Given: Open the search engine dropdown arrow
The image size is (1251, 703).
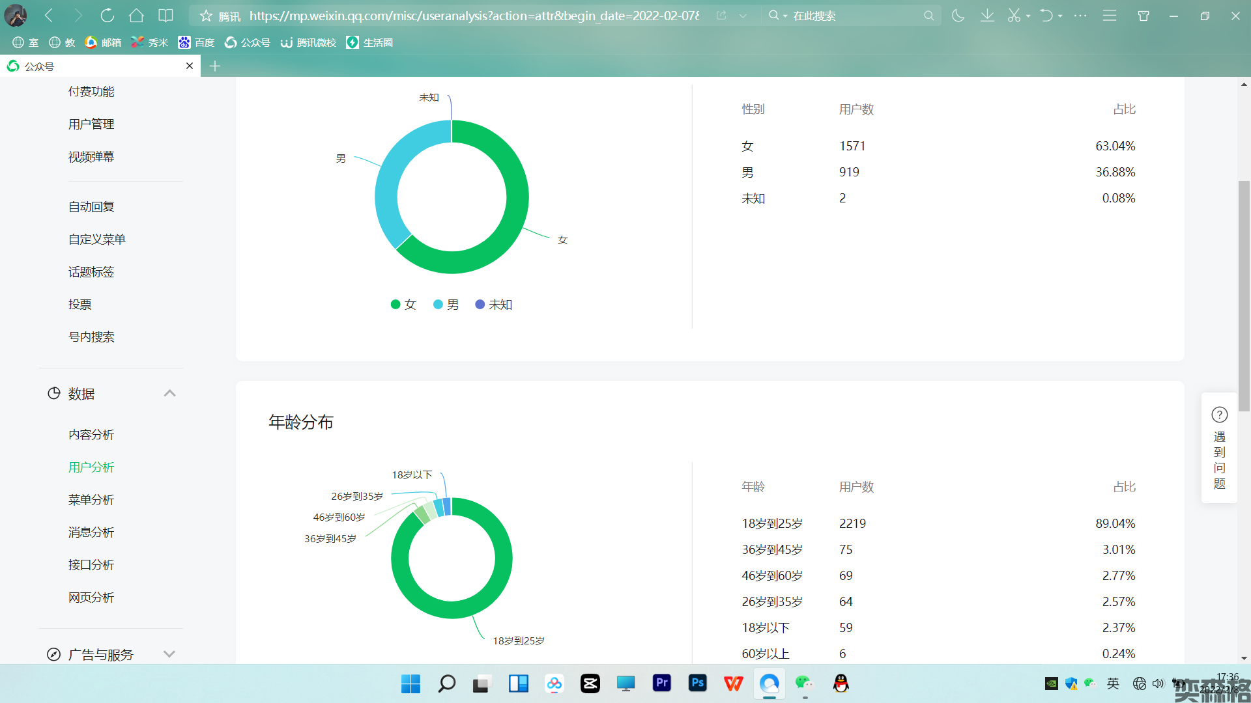Looking at the screenshot, I should pos(785,16).
